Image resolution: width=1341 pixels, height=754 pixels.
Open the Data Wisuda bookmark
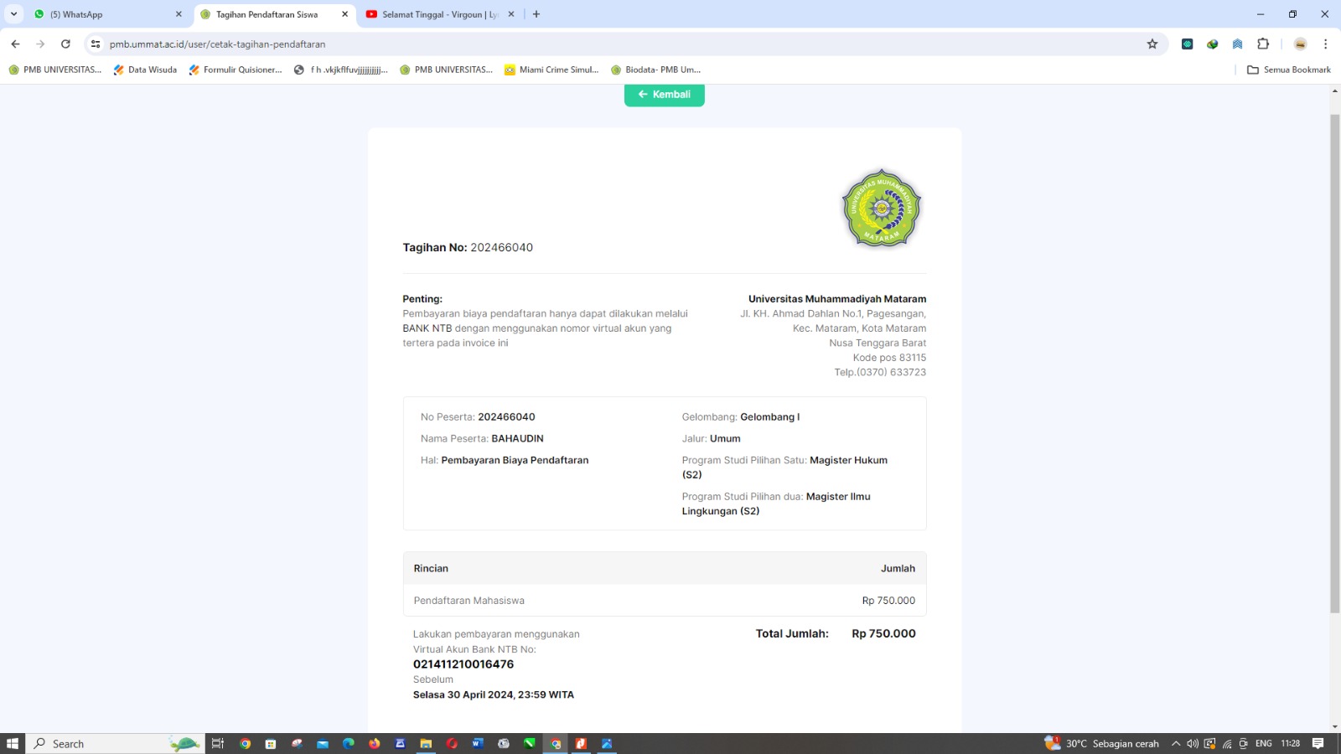pyautogui.click(x=145, y=70)
